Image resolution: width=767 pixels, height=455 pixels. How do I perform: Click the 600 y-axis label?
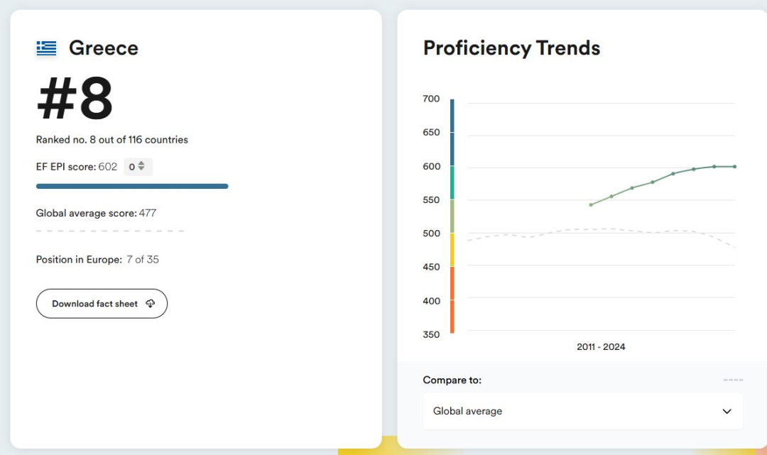[432, 167]
